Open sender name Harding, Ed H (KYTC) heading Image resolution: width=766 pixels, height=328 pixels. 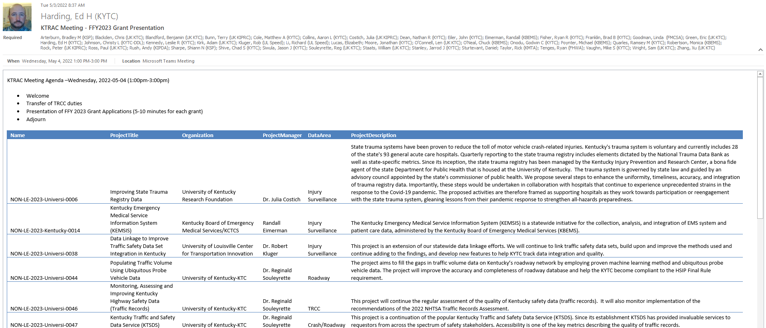(79, 16)
